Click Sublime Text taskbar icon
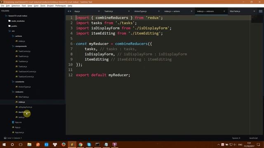 (72, 144)
